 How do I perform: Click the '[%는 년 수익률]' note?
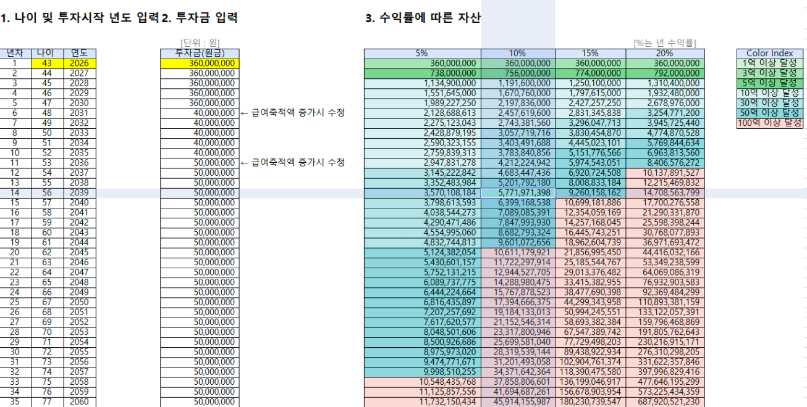(665, 43)
